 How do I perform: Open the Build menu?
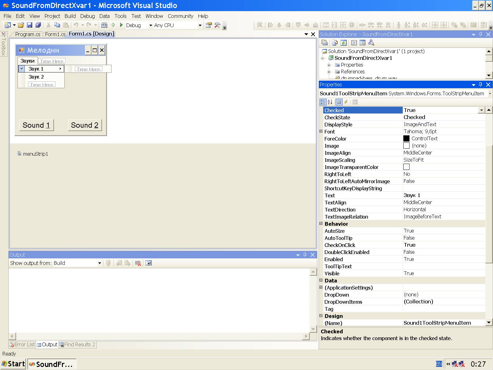tap(70, 16)
